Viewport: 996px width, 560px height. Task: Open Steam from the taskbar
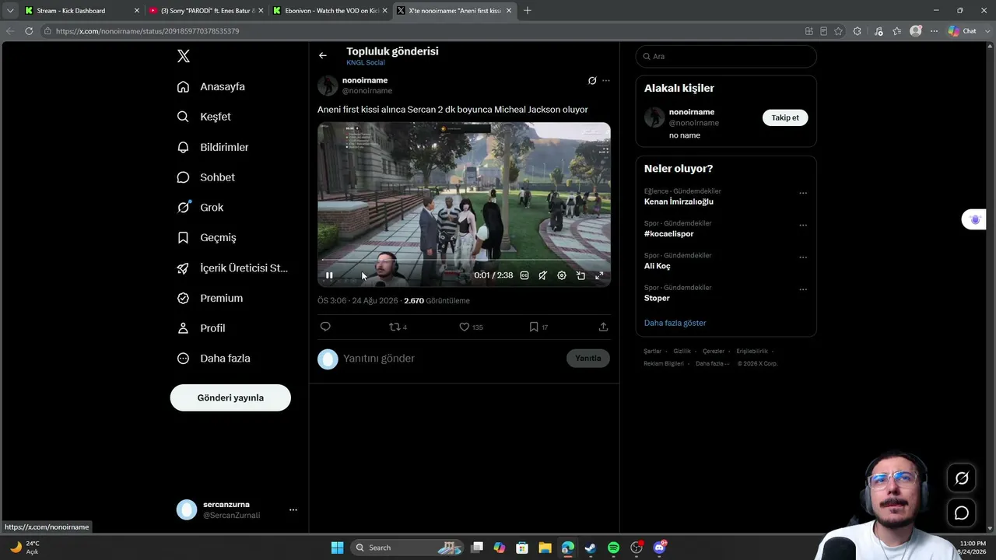pos(591,548)
